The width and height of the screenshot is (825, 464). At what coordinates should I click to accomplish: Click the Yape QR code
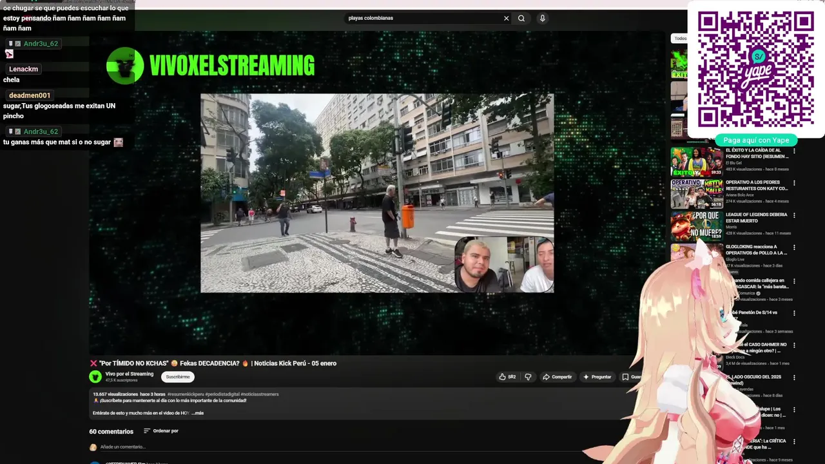[x=755, y=69]
